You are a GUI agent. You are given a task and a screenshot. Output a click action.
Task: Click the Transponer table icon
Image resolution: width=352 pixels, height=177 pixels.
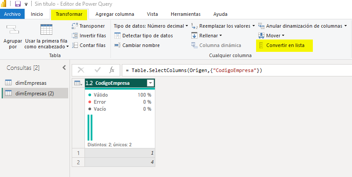[75, 26]
